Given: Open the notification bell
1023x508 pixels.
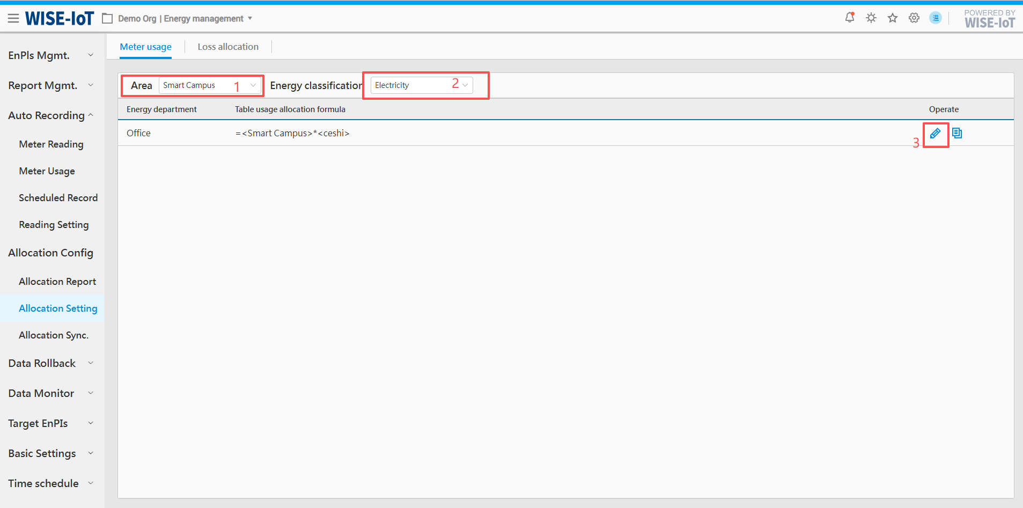Looking at the screenshot, I should (849, 18).
